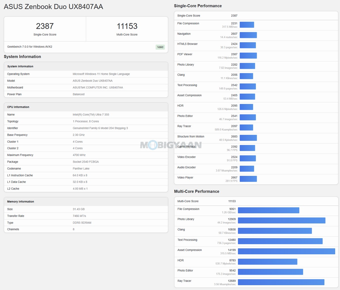Click the multi-core Photo Editor score 9542
Viewport: 340px width, 290px height.
(232, 270)
